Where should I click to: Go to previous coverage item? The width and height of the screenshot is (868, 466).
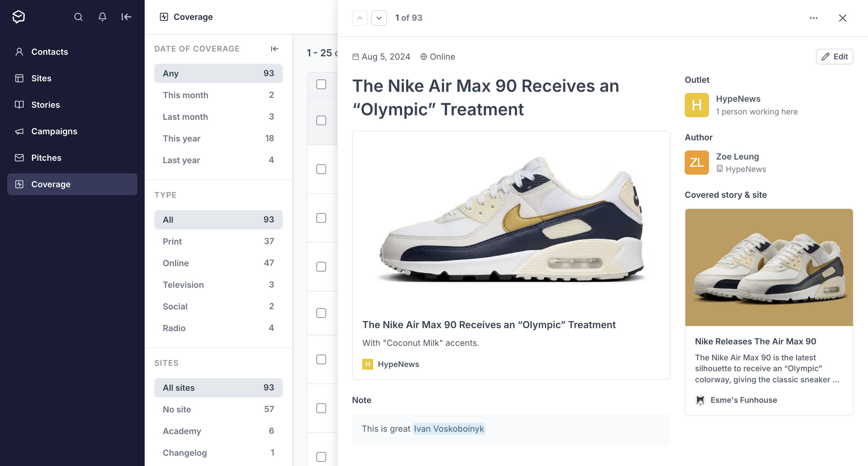tap(360, 18)
